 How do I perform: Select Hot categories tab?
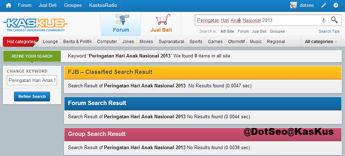pos(21,42)
